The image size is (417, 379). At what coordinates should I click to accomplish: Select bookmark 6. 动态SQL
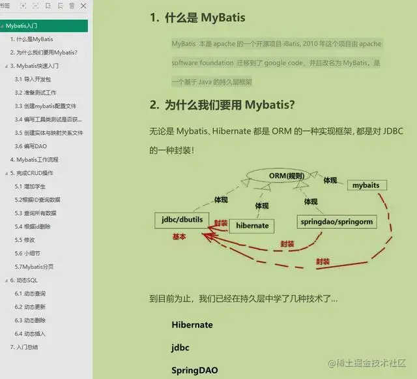click(24, 280)
